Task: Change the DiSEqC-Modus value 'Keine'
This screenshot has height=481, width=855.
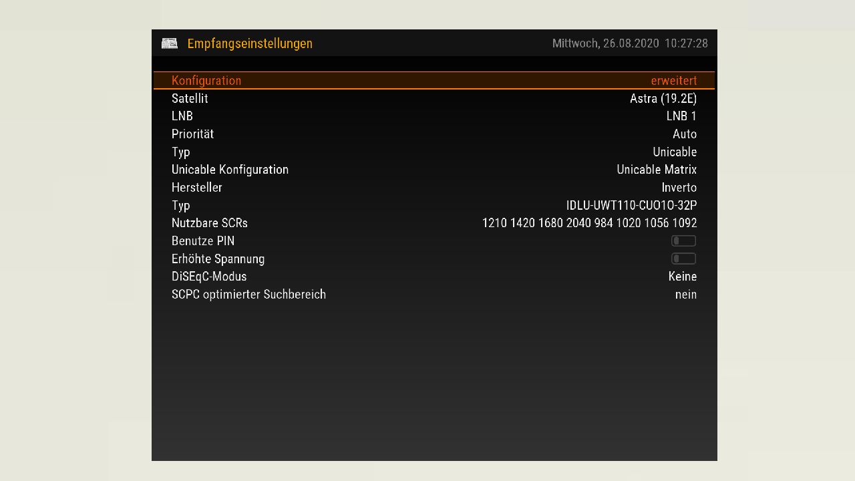Action: tap(682, 277)
